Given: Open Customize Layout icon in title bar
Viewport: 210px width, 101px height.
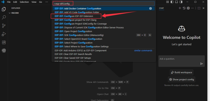Looking at the screenshot, I should (x=168, y=2).
